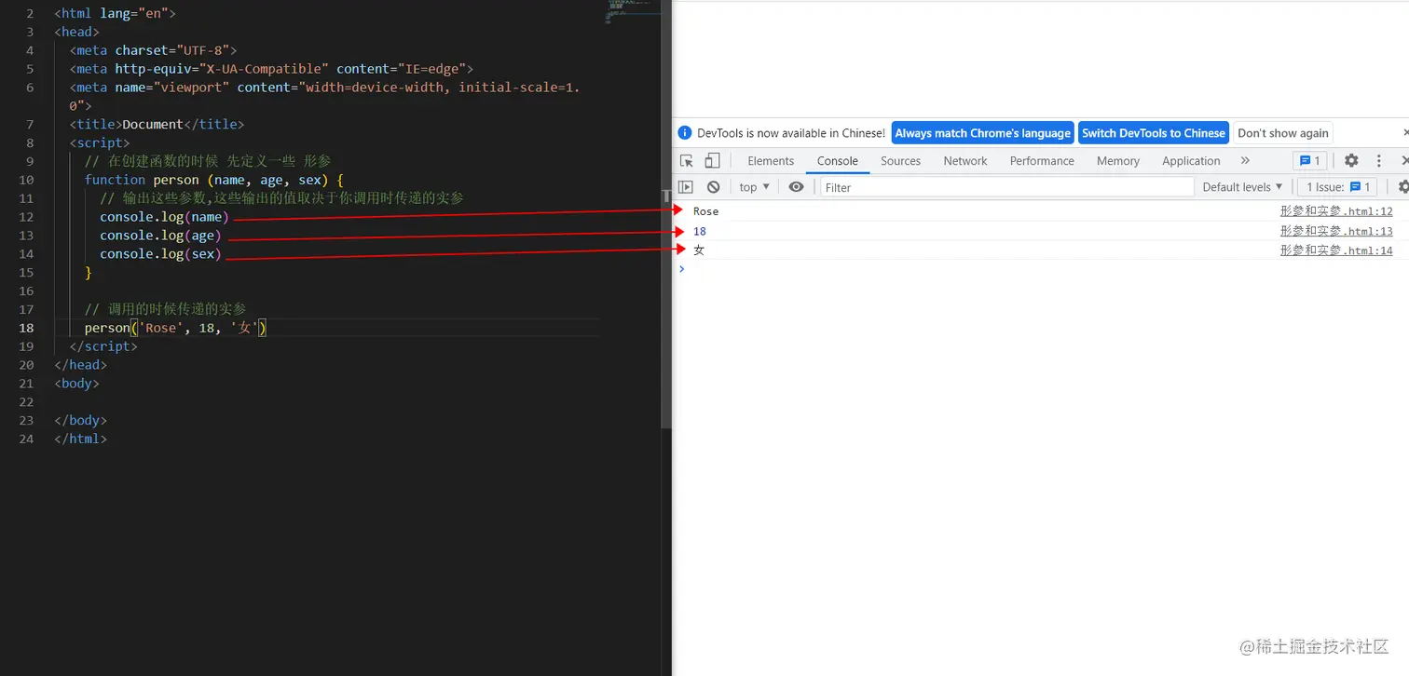Dismiss banner with Don't show again
This screenshot has width=1409, height=676.
pyautogui.click(x=1283, y=133)
